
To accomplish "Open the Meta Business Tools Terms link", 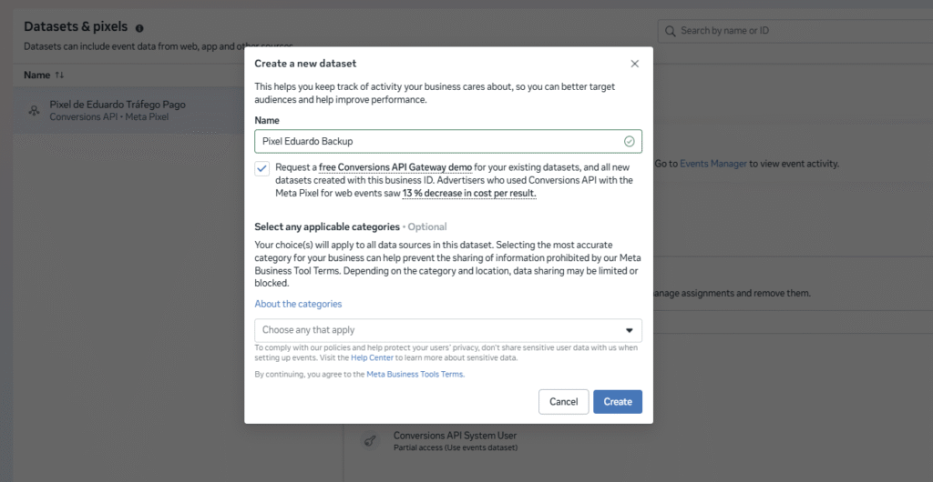I will point(415,374).
